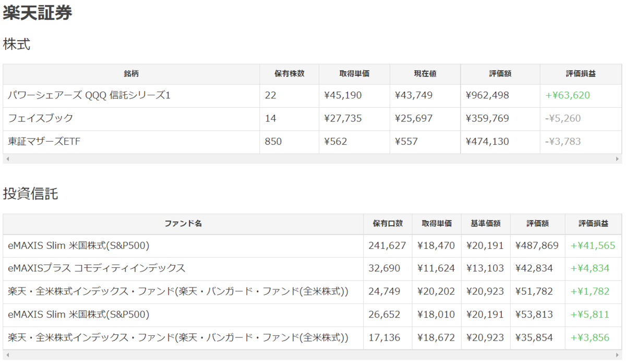Click the stock table left scroll arrow
The width and height of the screenshot is (626, 364).
tap(7, 159)
